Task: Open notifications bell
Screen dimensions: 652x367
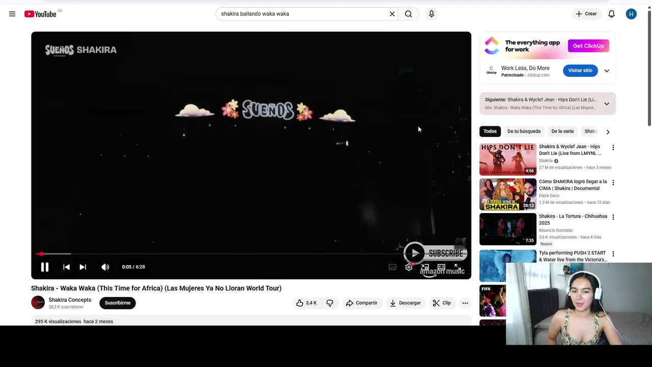Action: [612, 14]
